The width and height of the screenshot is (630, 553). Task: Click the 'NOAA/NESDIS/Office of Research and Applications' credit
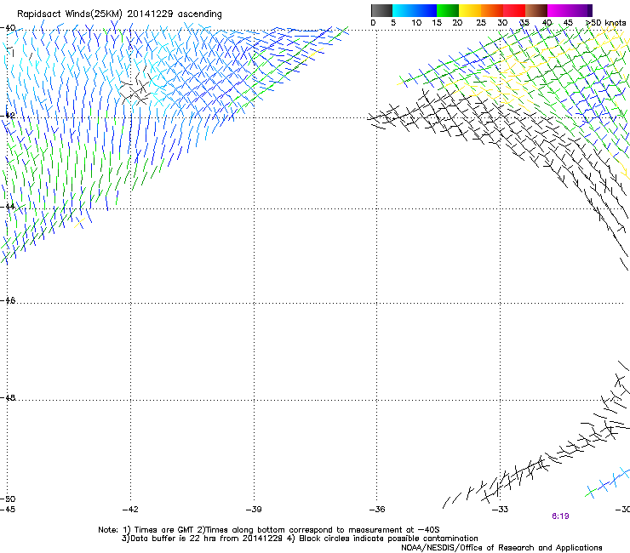point(501,548)
